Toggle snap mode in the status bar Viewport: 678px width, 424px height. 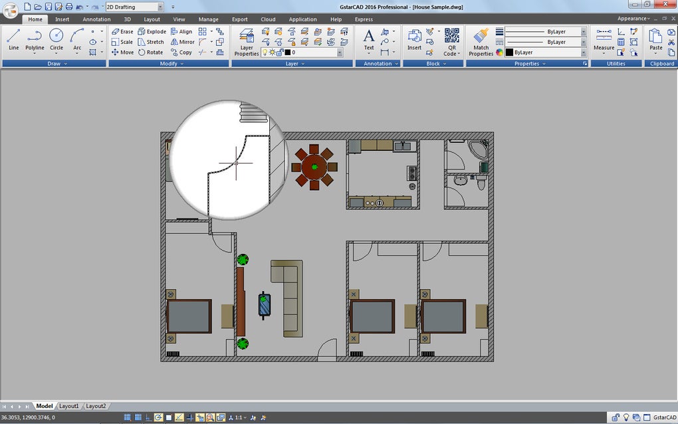(x=128, y=417)
